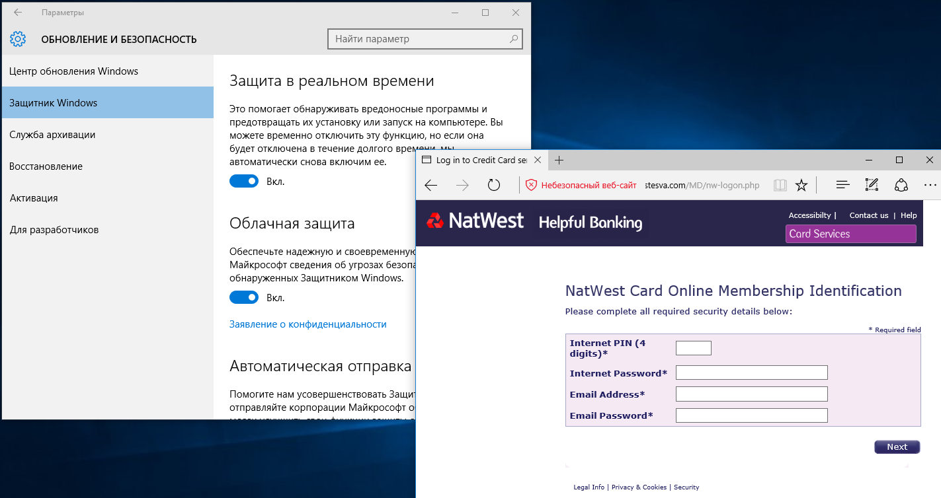941x498 pixels.
Task: Open the Edge reading view icon
Action: (780, 186)
